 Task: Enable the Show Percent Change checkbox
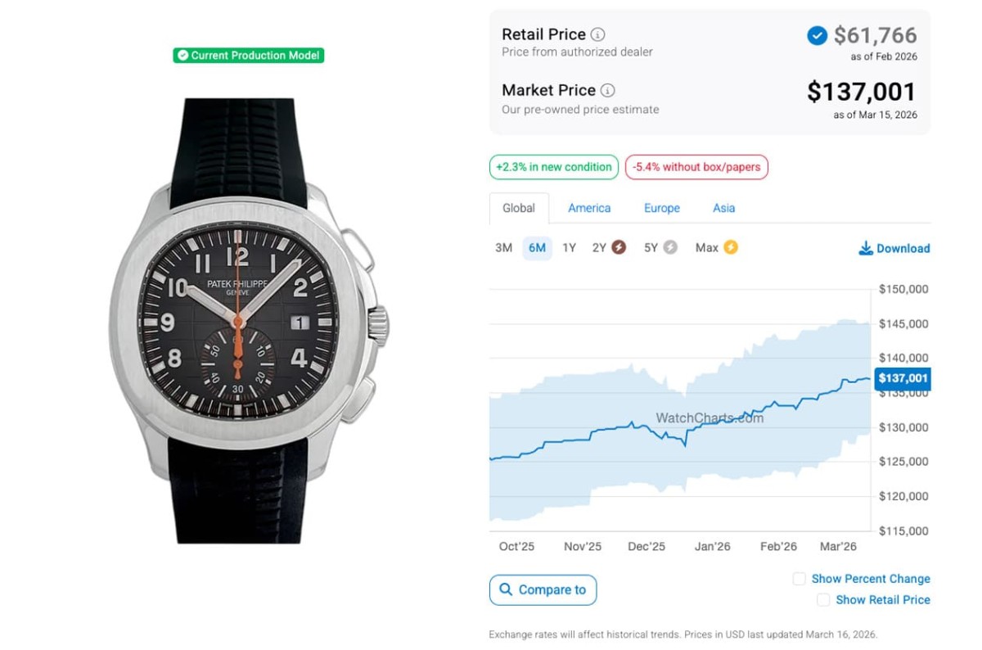pos(800,579)
